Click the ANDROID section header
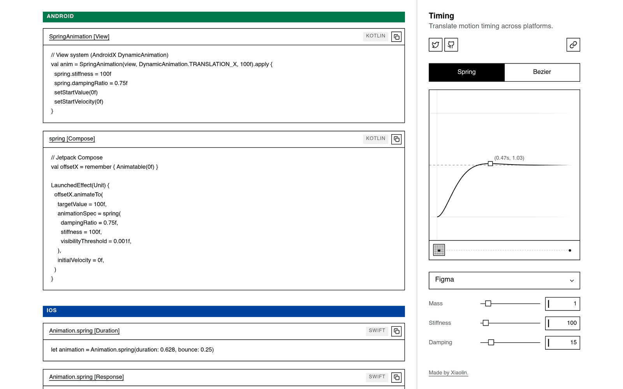 tap(224, 16)
